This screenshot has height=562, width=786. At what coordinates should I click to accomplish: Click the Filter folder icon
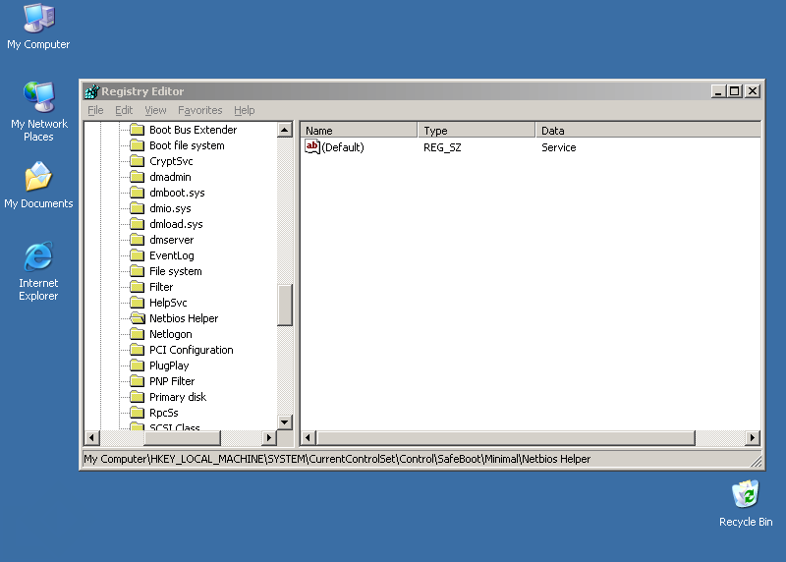(x=137, y=287)
